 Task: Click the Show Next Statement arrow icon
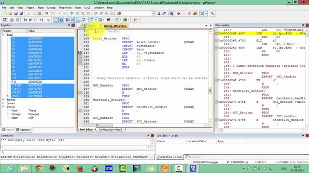coord(48,20)
